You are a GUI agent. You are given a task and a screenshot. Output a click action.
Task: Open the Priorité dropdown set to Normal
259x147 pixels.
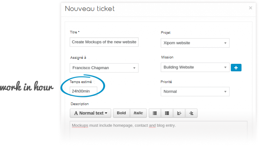(195, 92)
